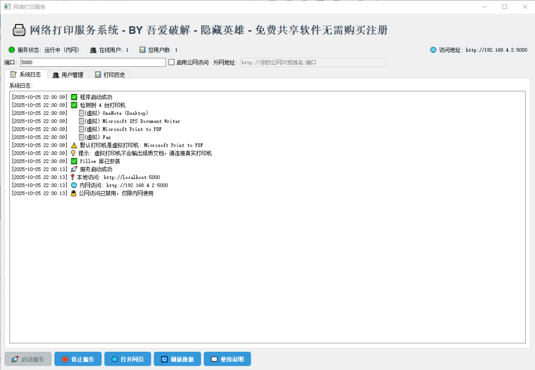Enable the 启用公网访问 checkbox
This screenshot has height=370, width=535.
(171, 63)
